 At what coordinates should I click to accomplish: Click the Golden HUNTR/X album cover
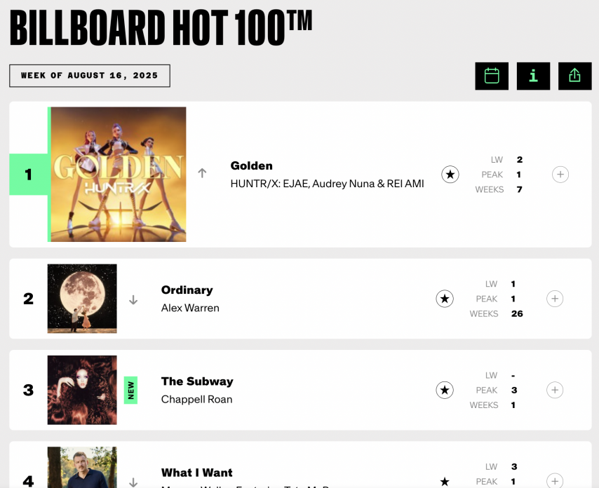(x=119, y=175)
